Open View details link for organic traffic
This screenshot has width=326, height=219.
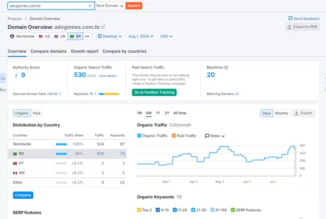click(108, 76)
